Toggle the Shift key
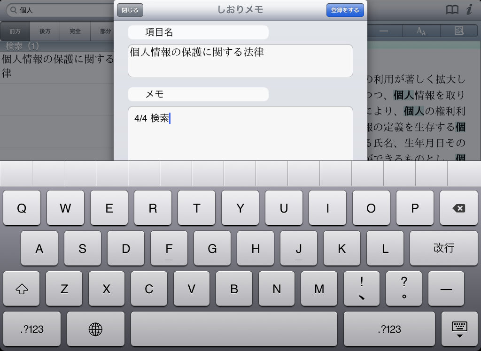This screenshot has width=481, height=351. pos(22,289)
